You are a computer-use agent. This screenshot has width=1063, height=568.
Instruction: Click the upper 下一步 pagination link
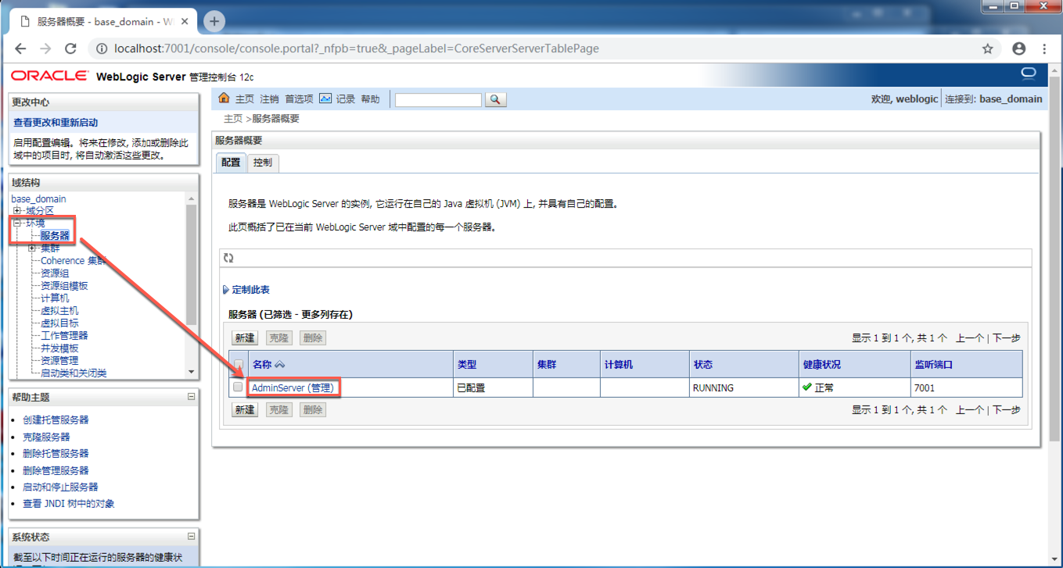point(1007,338)
